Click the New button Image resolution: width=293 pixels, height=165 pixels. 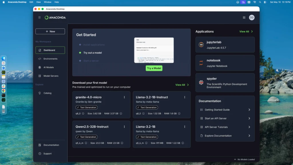tap(50, 32)
